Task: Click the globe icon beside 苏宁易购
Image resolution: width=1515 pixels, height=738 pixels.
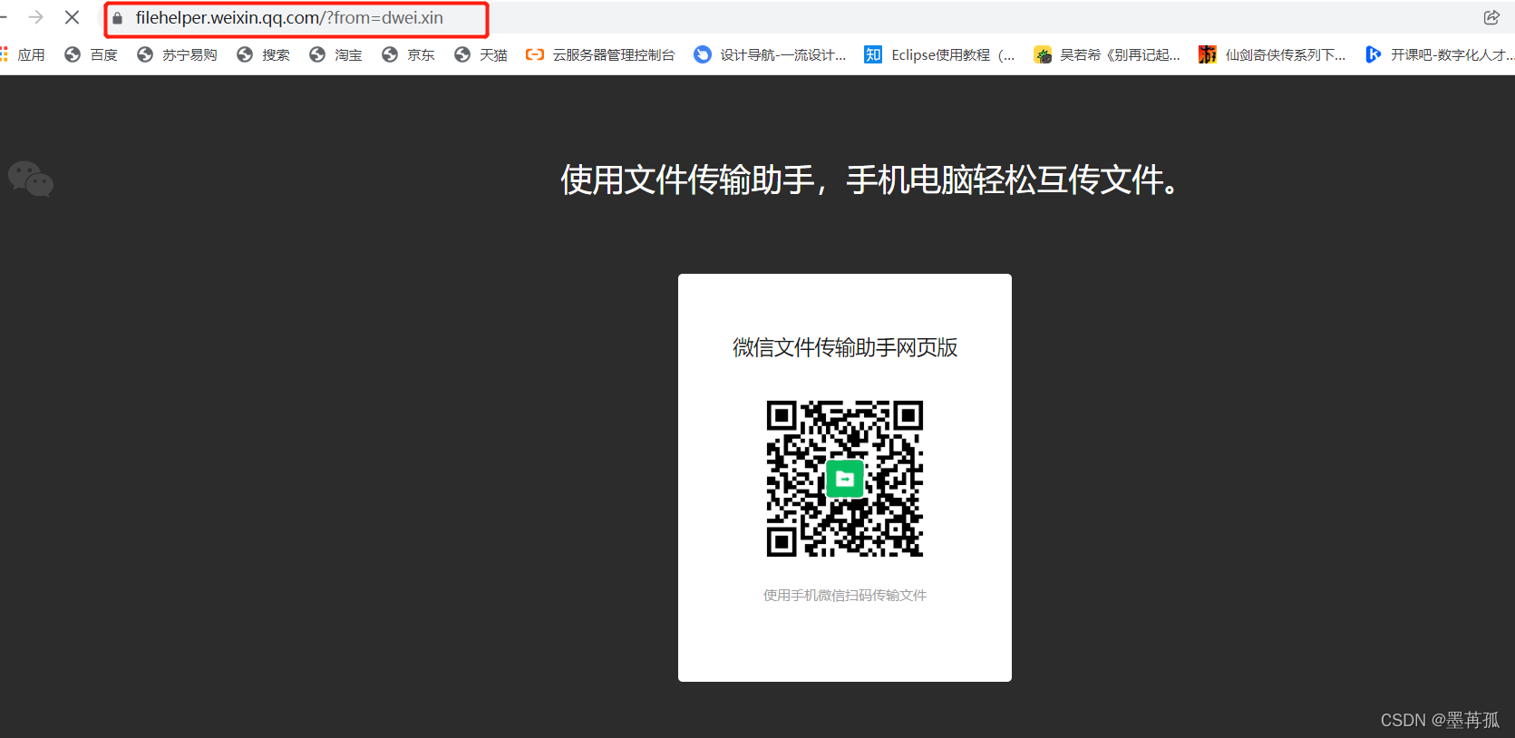Action: pyautogui.click(x=145, y=54)
